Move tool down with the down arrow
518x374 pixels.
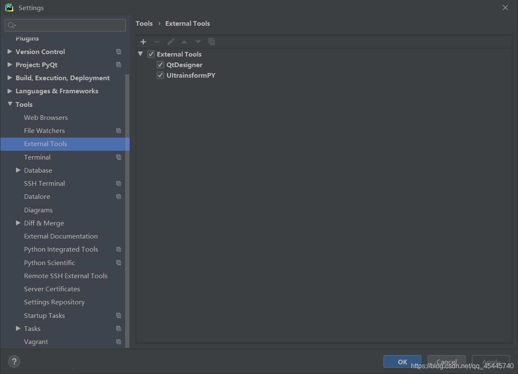coord(198,42)
